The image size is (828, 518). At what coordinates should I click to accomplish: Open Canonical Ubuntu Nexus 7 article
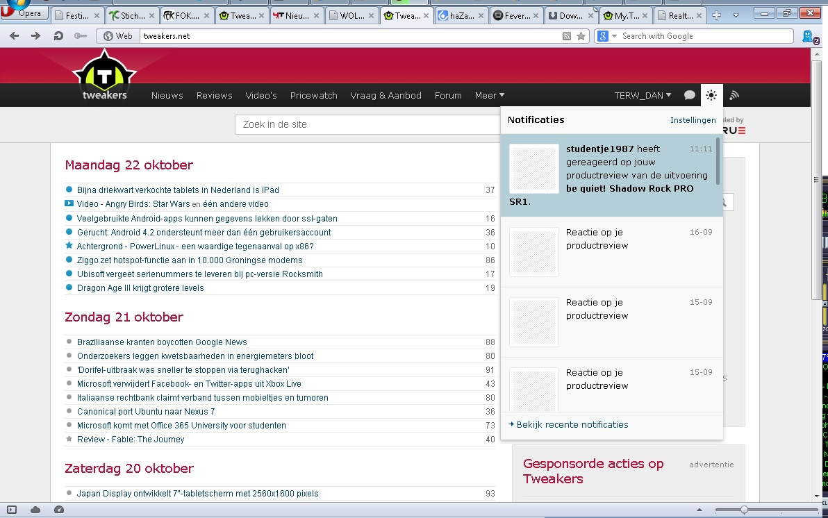(x=146, y=412)
